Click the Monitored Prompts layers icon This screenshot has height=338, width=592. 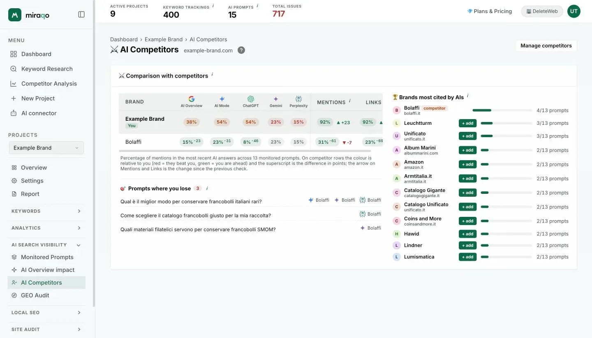14,257
